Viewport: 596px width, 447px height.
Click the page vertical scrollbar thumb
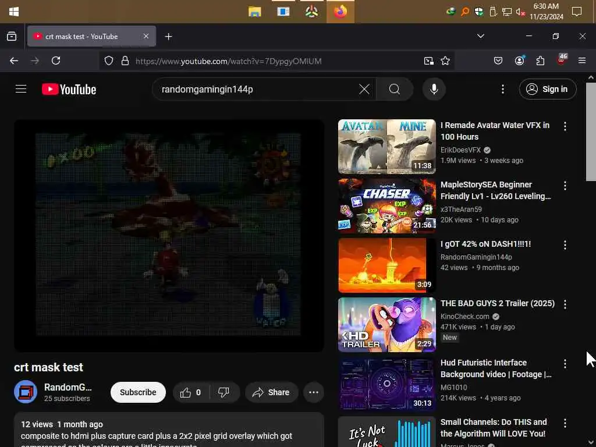point(591,132)
